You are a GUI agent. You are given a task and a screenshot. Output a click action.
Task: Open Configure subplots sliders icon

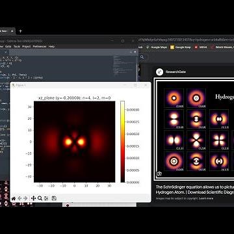46,198
